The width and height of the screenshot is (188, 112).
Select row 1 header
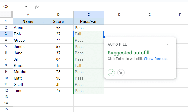tap(6, 21)
